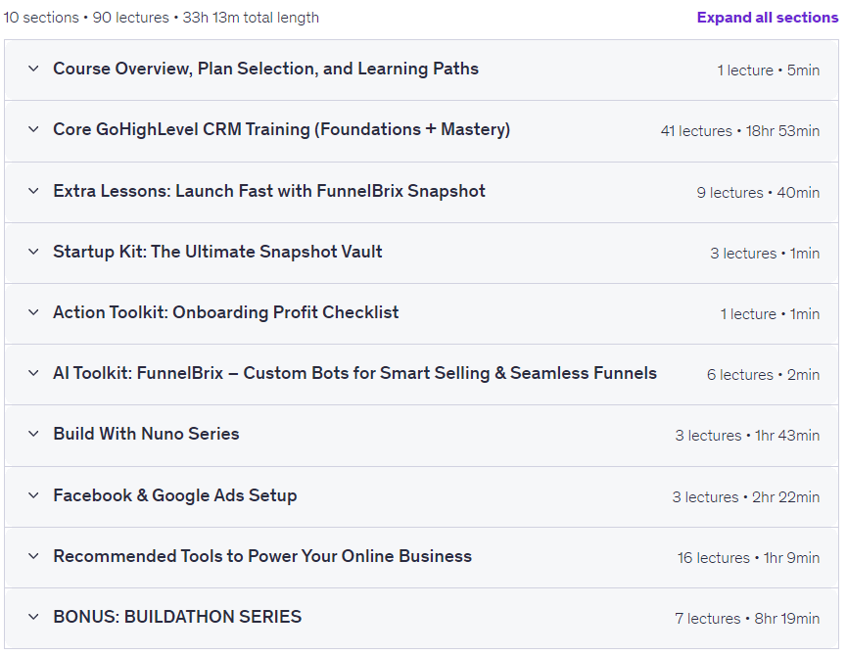Image resolution: width=847 pixels, height=655 pixels.
Task: Click the '9 lectures • 40min' label
Action: (758, 192)
